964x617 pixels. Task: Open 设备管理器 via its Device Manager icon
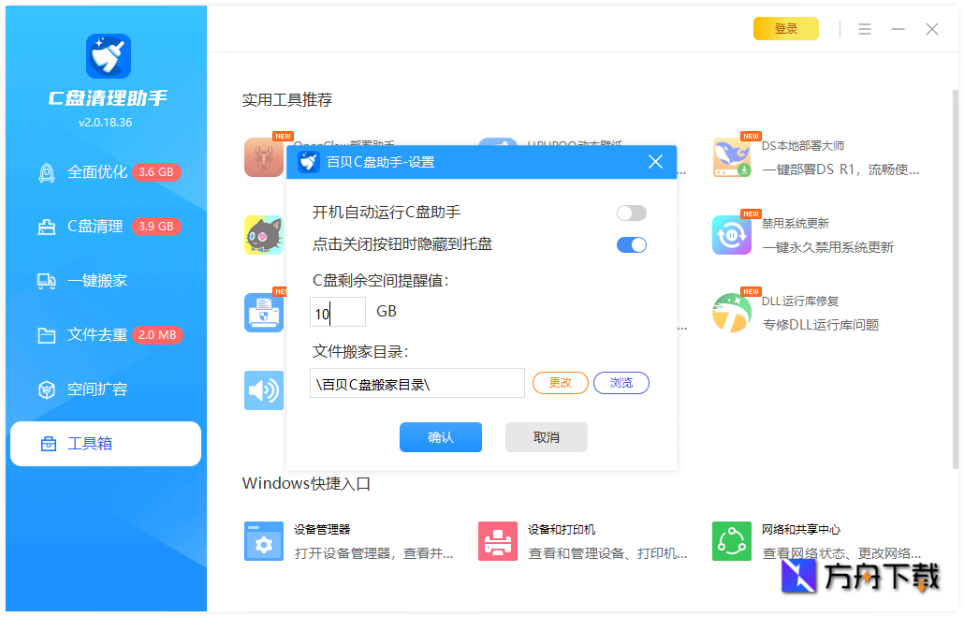point(263,541)
